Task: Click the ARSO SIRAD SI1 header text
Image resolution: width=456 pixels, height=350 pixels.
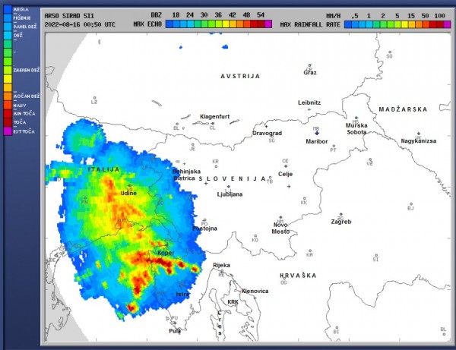Action: coord(69,16)
